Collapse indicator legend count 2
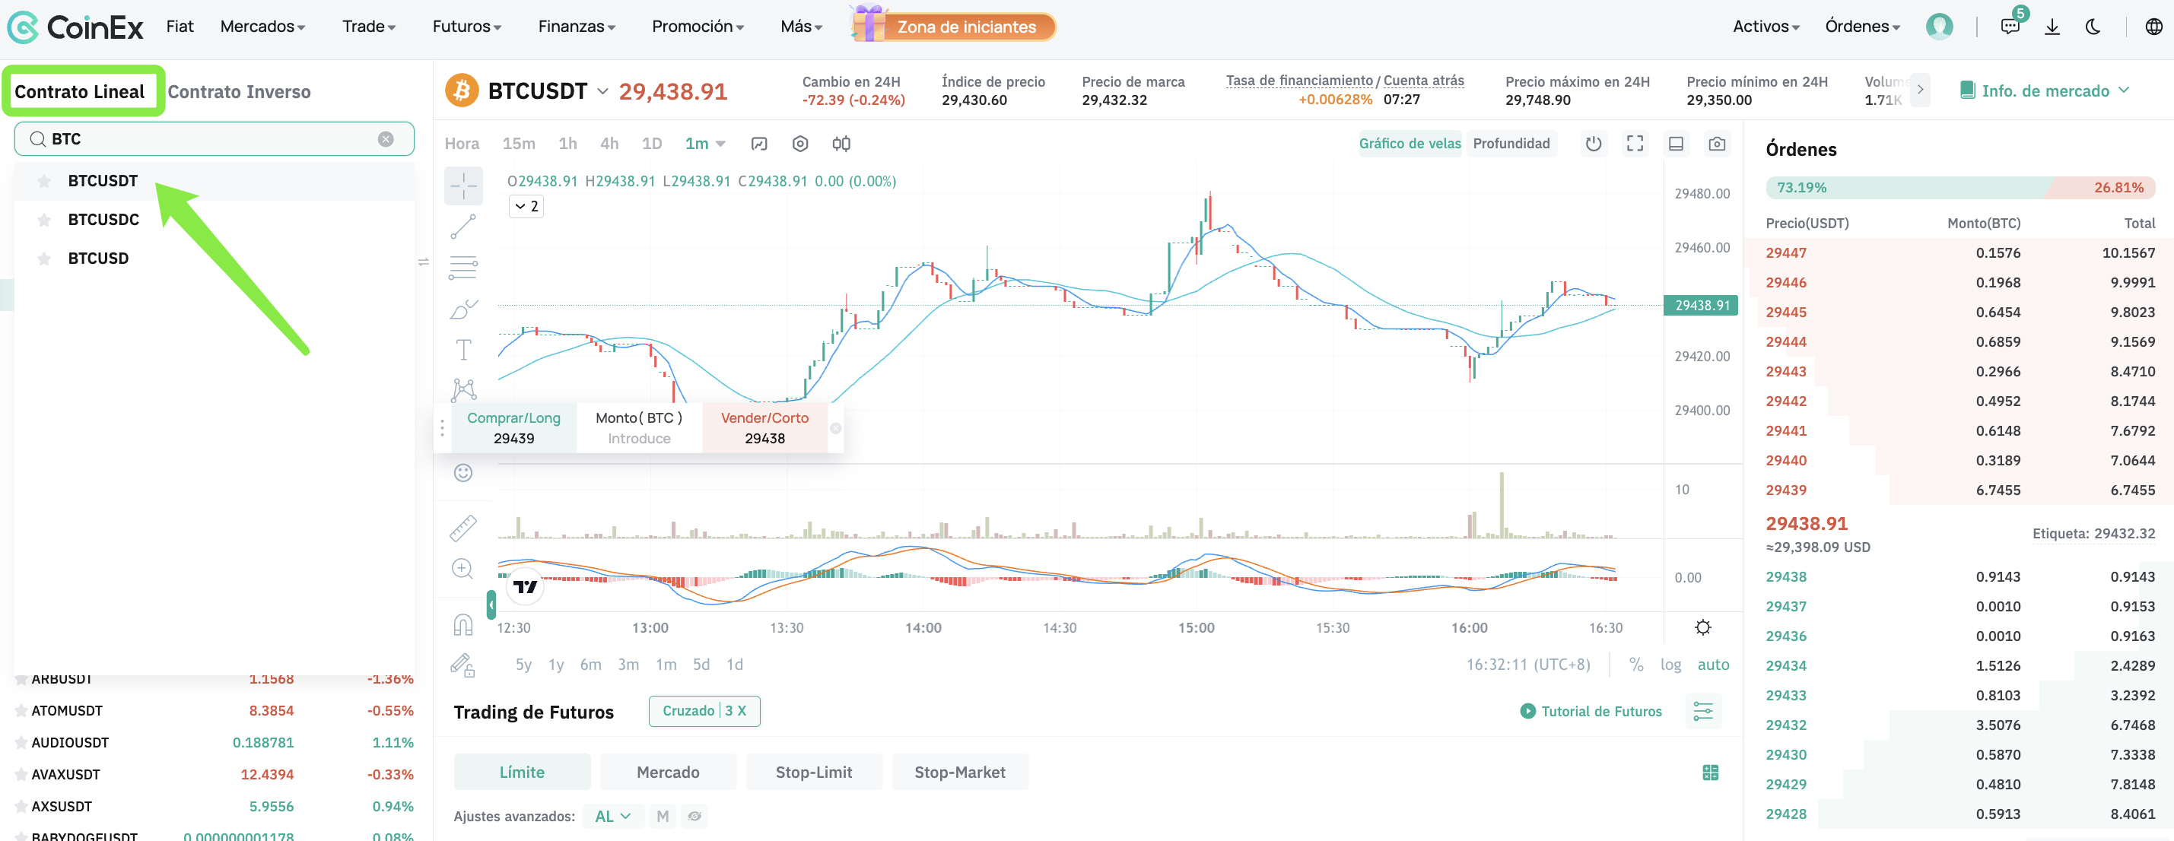Viewport: 2174px width, 841px height. [526, 207]
